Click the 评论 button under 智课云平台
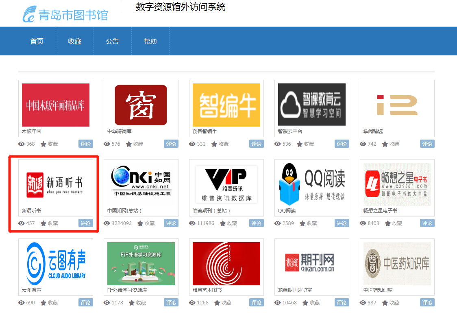 coord(342,144)
